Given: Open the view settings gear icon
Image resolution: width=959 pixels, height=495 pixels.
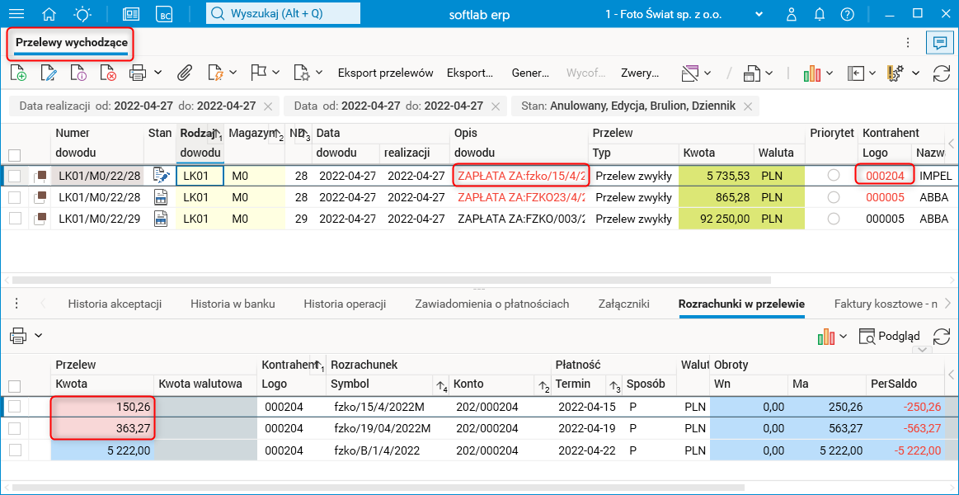Looking at the screenshot, I should coord(895,73).
